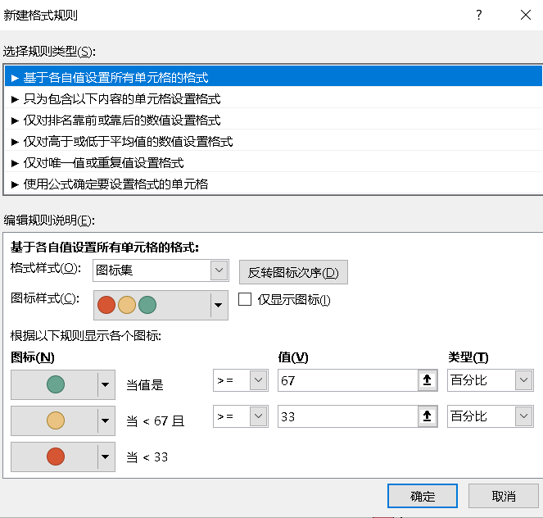543x518 pixels.
Task: Click the value field containing 67
Action: (x=348, y=380)
